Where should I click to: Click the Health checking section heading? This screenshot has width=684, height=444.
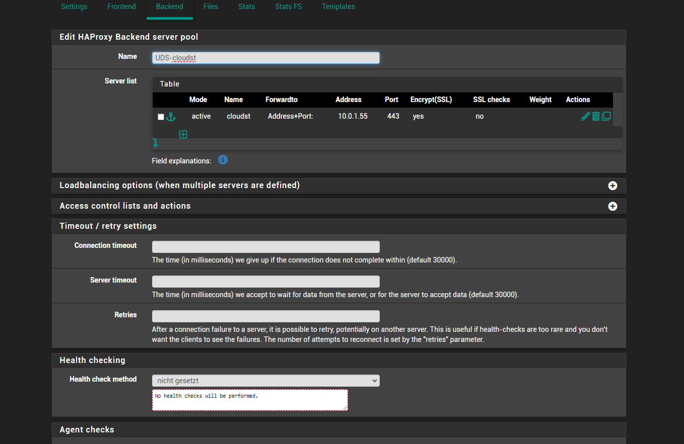[92, 361]
